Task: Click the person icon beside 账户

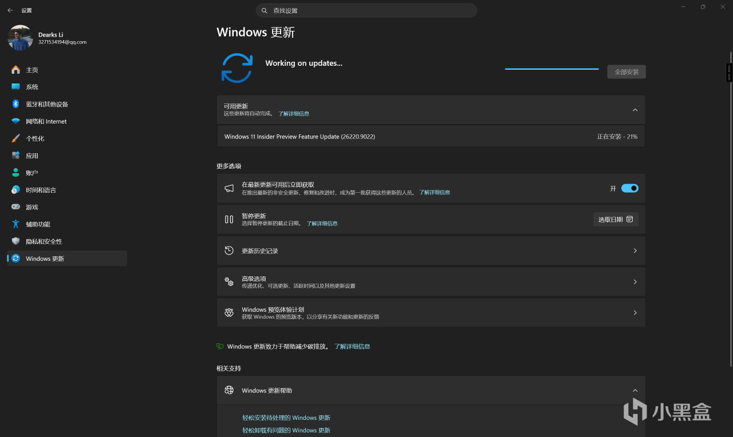Action: pos(15,173)
